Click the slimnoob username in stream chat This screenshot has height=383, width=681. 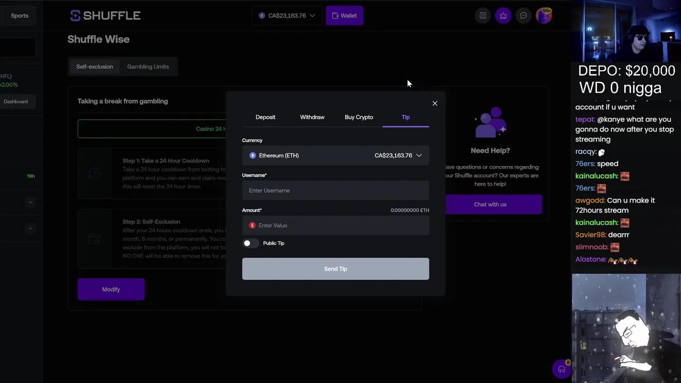(x=592, y=247)
